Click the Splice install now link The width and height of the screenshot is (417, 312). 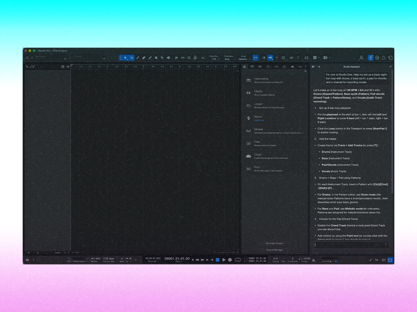tap(259, 120)
